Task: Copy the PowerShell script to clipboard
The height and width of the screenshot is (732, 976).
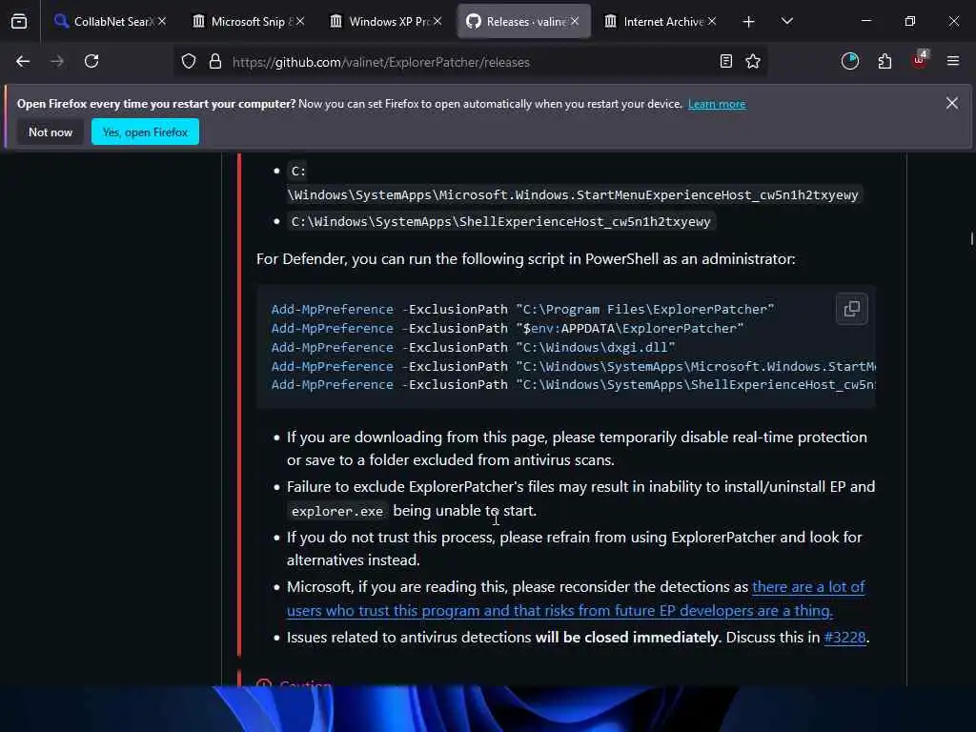Action: point(851,309)
